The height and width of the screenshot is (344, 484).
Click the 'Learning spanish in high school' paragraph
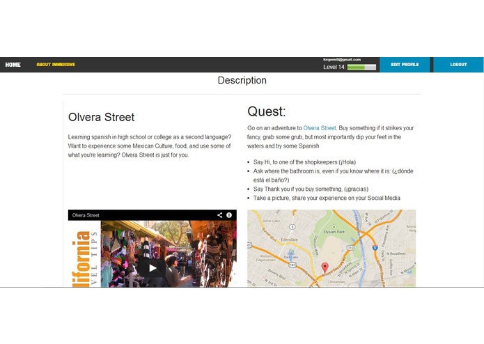[150, 146]
